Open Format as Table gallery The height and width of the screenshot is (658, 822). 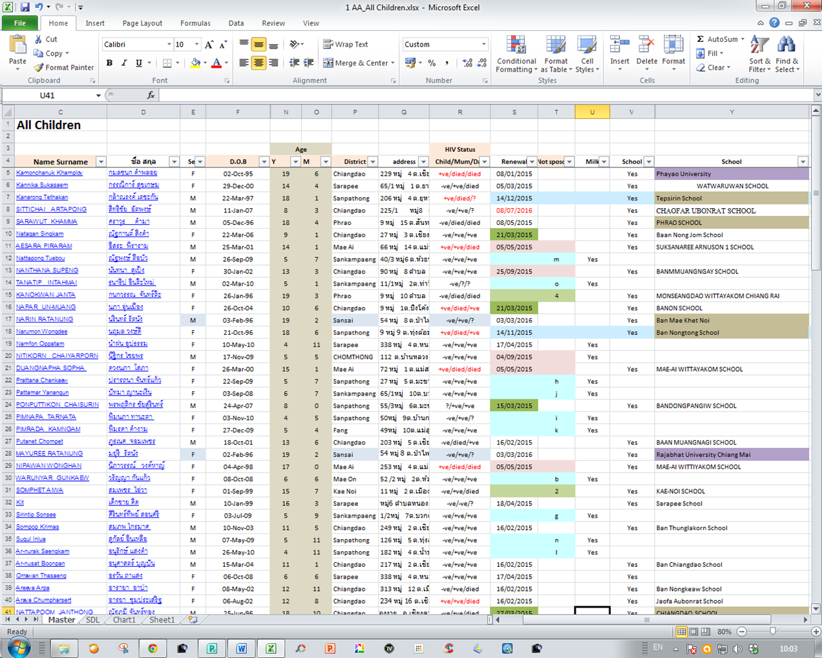(x=556, y=54)
